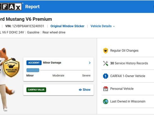Show the hidden CARFAX value
The width and height of the screenshot is (154, 115).
point(85,90)
